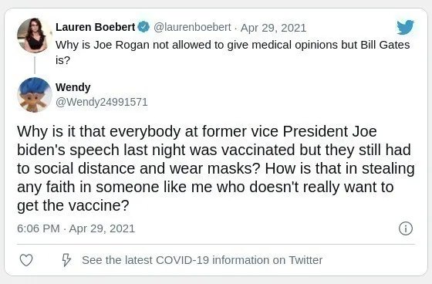Click the lightning bolt icon

pos(66,260)
